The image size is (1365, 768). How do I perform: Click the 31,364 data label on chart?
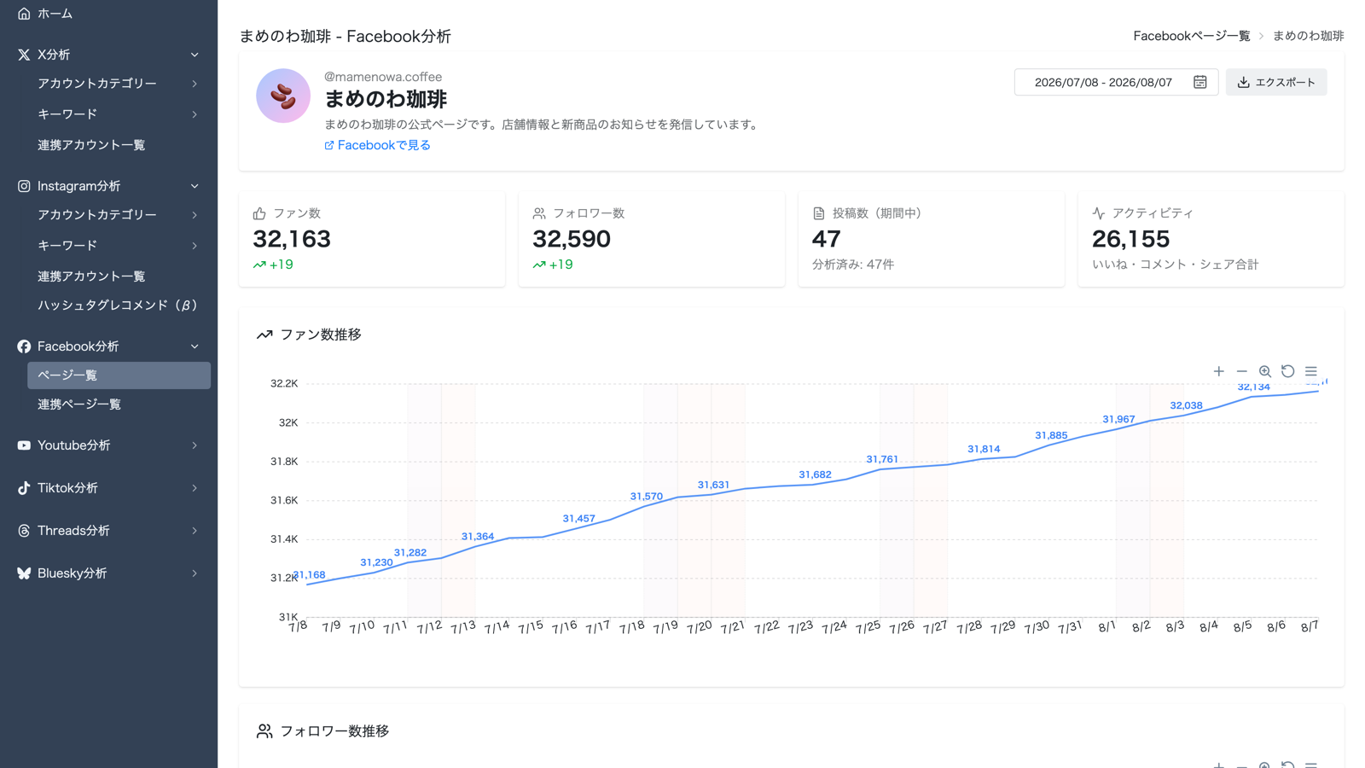click(478, 537)
